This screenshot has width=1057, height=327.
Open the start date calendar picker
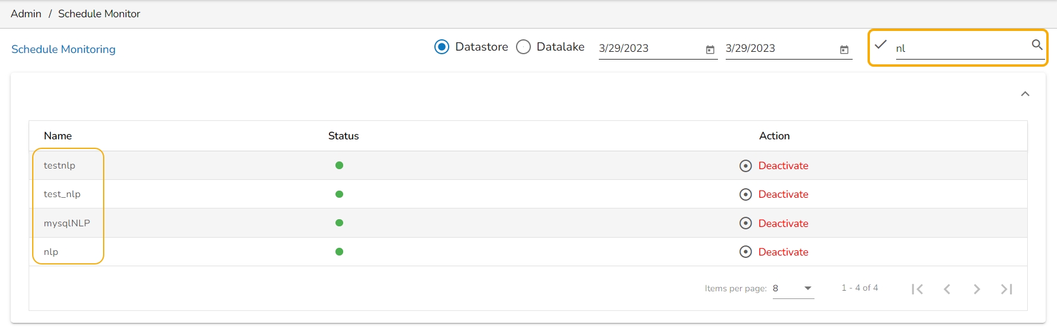tap(710, 49)
